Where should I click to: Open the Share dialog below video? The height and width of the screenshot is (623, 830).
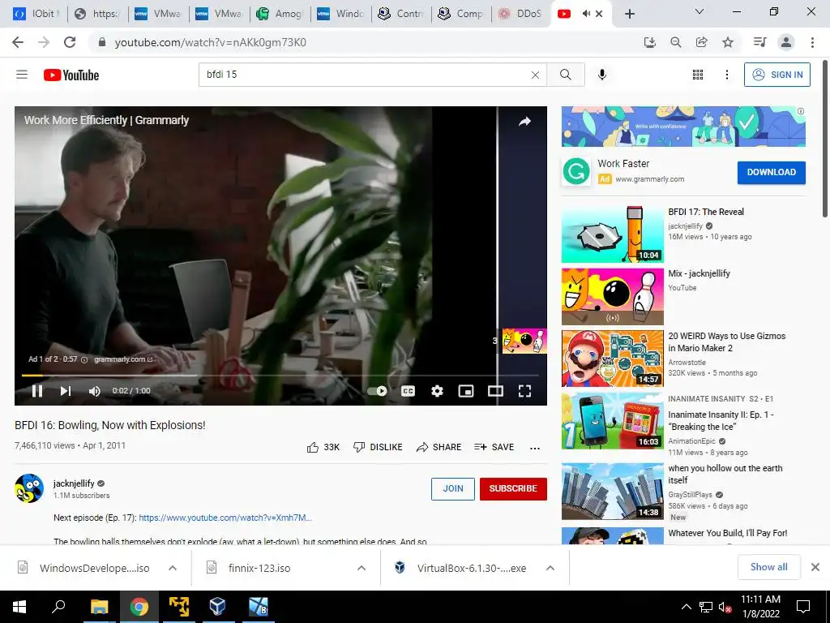439,447
